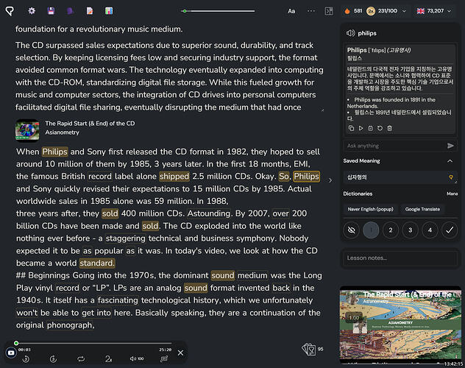Go to the next page with the right chevron

coord(330,180)
